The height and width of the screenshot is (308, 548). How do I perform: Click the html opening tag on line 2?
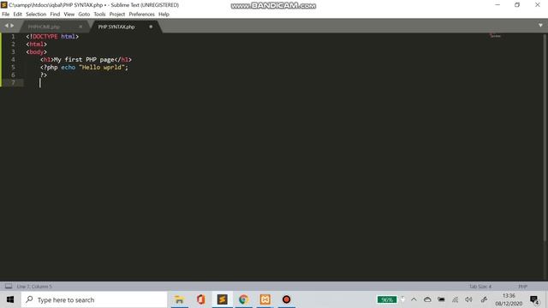click(36, 44)
